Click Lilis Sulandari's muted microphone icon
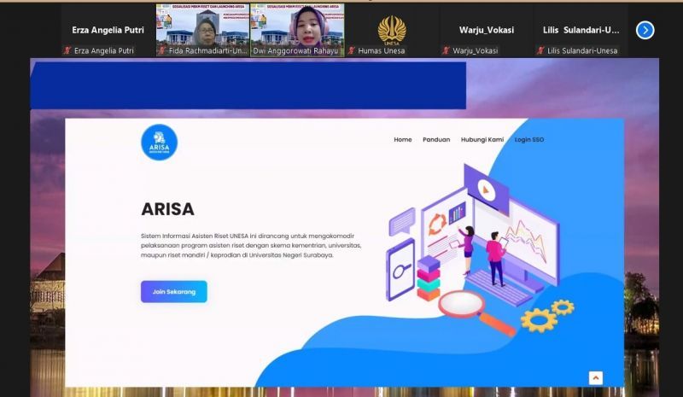Viewport: 683px width, 397px height. pos(540,50)
